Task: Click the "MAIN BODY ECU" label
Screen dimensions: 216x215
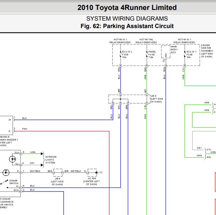Action: pyautogui.click(x=174, y=49)
